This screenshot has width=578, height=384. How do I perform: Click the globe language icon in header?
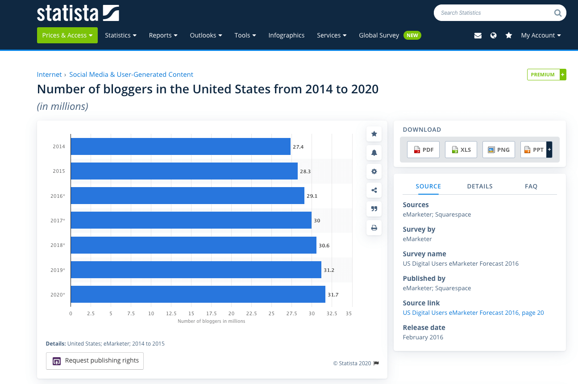tap(493, 36)
